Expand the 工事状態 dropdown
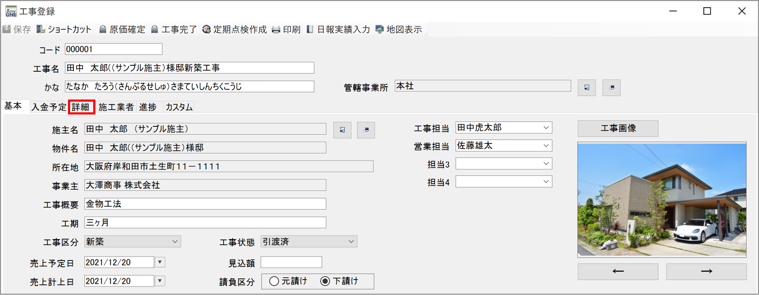Image resolution: width=759 pixels, height=295 pixels. coord(351,242)
